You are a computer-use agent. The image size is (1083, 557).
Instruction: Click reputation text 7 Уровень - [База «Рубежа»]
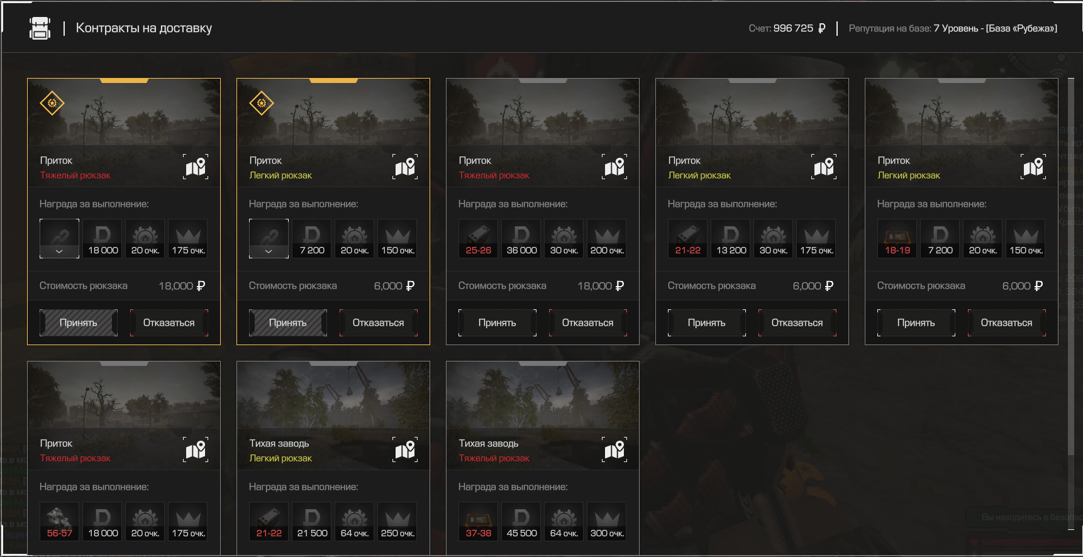tap(995, 28)
